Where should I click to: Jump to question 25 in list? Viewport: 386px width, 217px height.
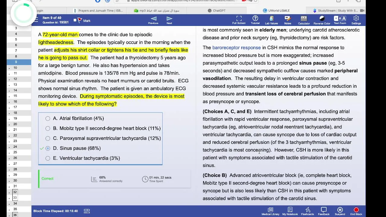pos(15,152)
